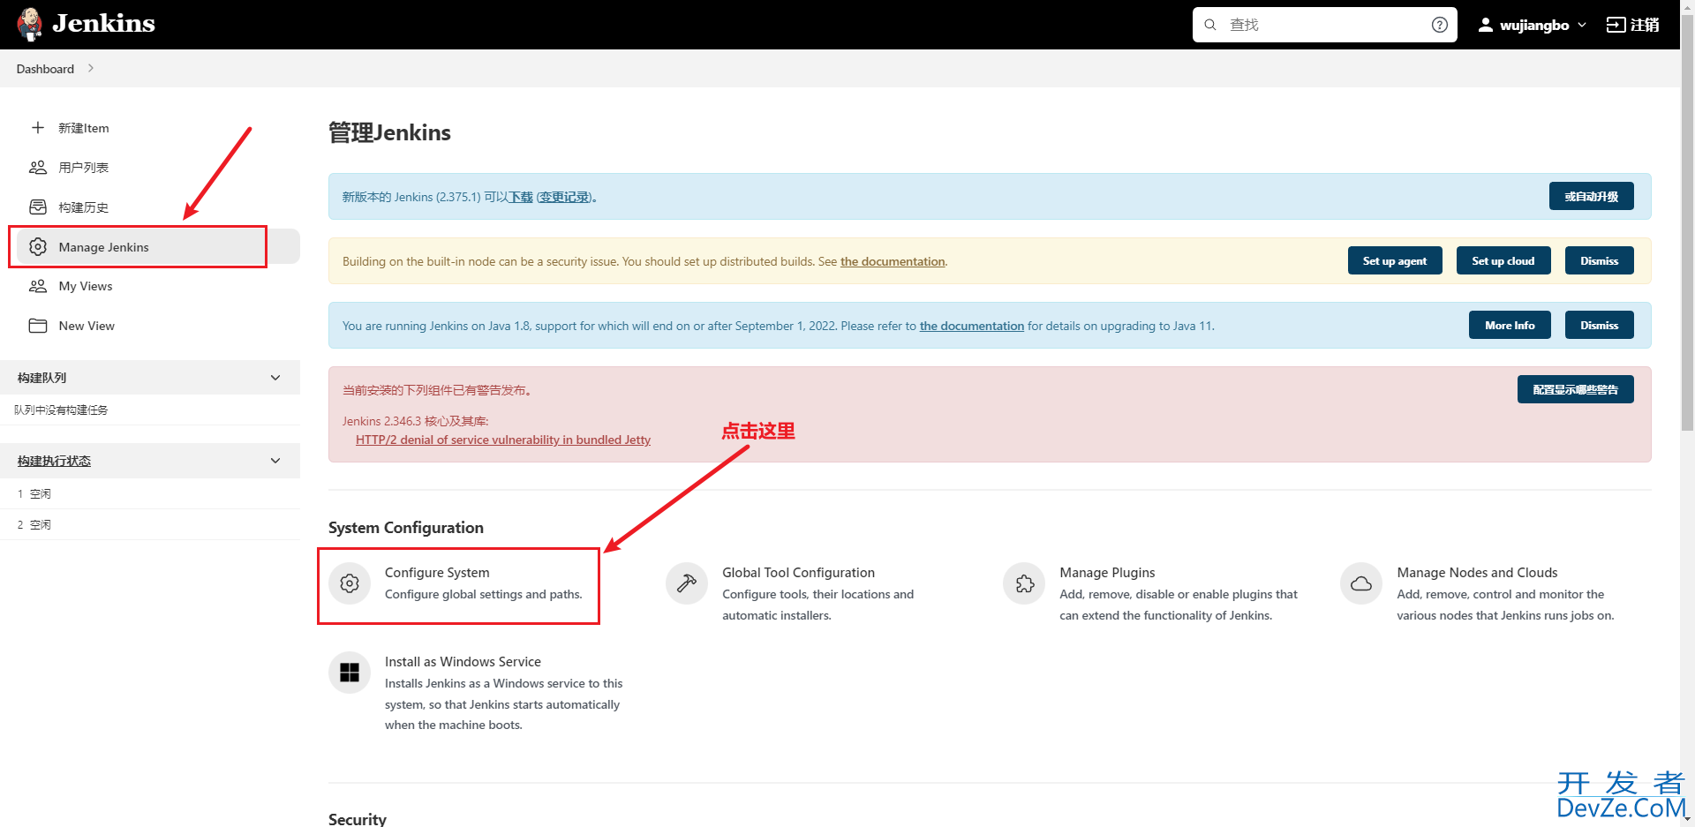Click the logout arrow icon beside 注销

(1616, 25)
